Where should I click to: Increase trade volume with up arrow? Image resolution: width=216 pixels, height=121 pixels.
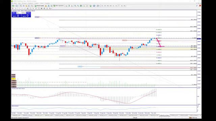coord(25,13)
